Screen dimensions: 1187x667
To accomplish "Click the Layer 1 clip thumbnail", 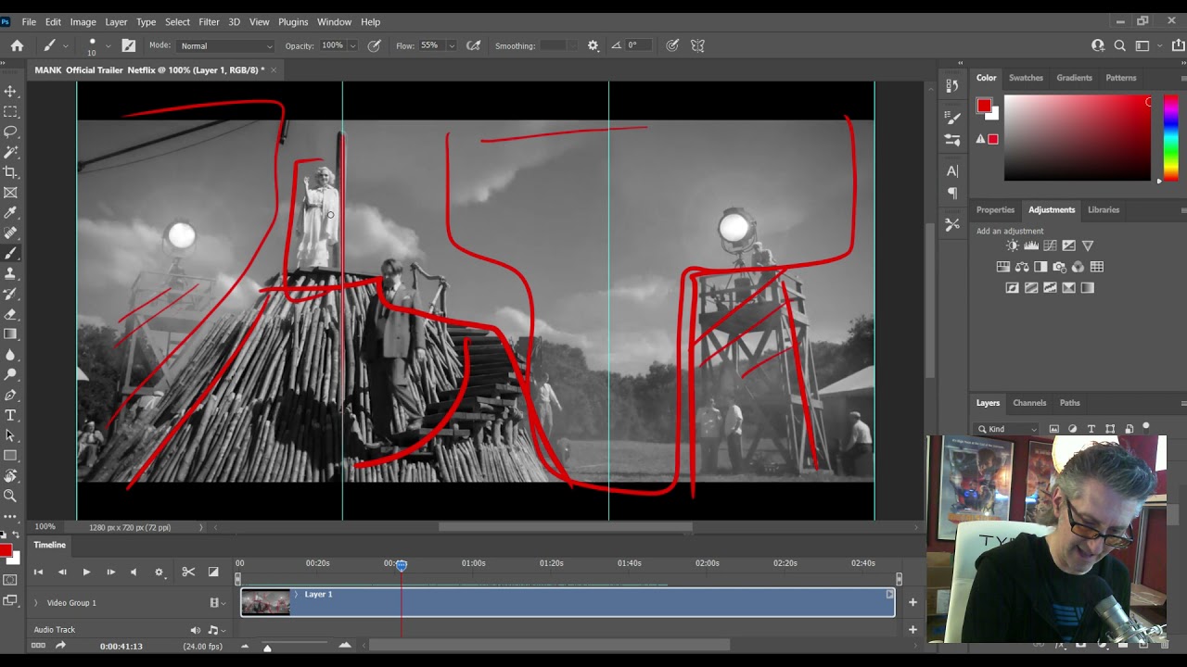I will coord(265,603).
